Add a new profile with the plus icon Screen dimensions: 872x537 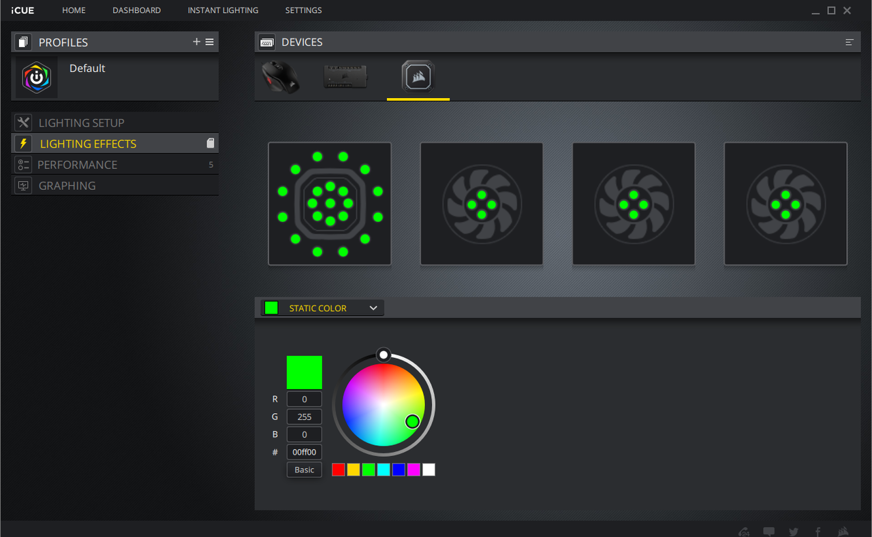tap(197, 42)
